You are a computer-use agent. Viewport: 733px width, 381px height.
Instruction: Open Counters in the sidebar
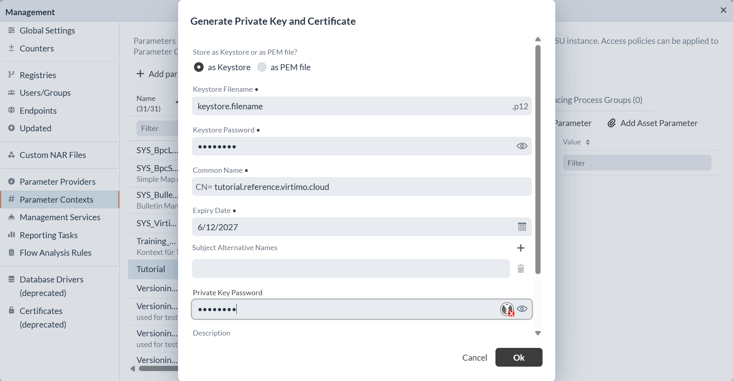(37, 48)
